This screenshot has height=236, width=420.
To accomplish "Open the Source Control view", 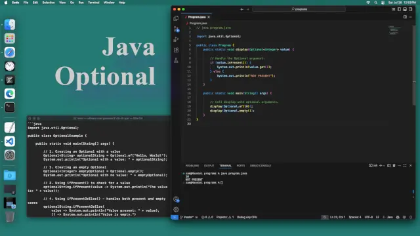I will (176, 29).
